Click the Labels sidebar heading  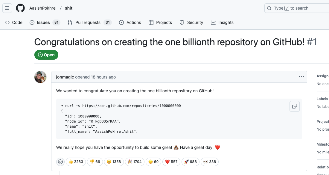(x=322, y=99)
